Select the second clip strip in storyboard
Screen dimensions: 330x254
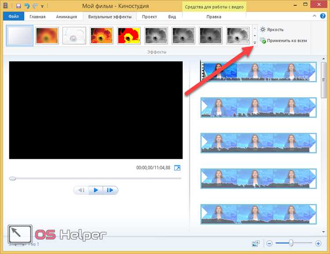point(258,107)
